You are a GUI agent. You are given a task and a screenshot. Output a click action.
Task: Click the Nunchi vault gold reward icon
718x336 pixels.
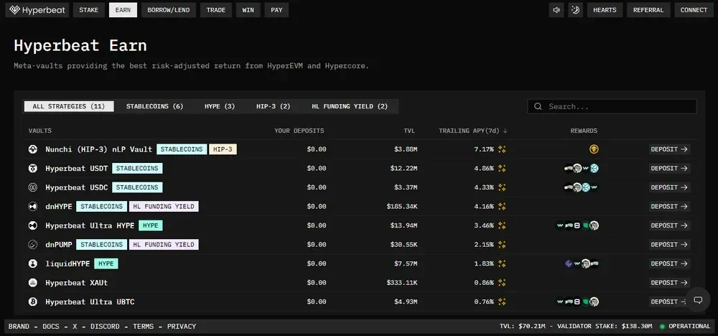pos(594,149)
